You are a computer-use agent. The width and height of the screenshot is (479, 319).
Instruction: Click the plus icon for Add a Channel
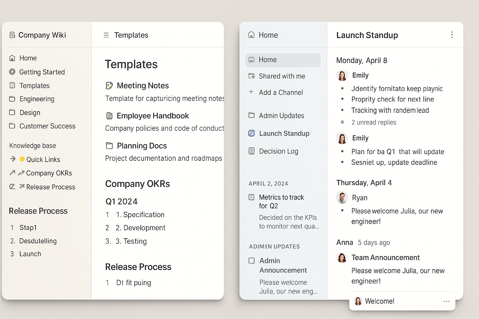pos(251,92)
